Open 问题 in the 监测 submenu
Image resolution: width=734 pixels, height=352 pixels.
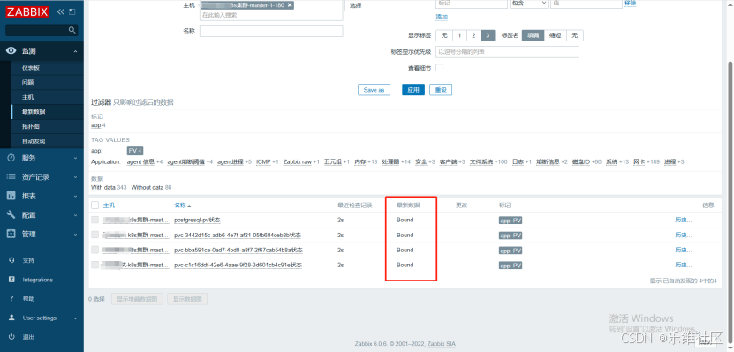(28, 82)
